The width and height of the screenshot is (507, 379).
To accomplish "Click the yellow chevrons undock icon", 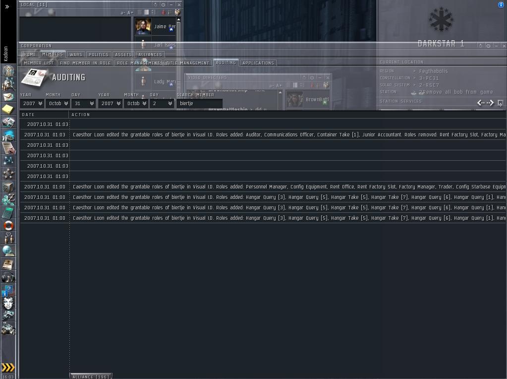I will [x=8, y=368].
